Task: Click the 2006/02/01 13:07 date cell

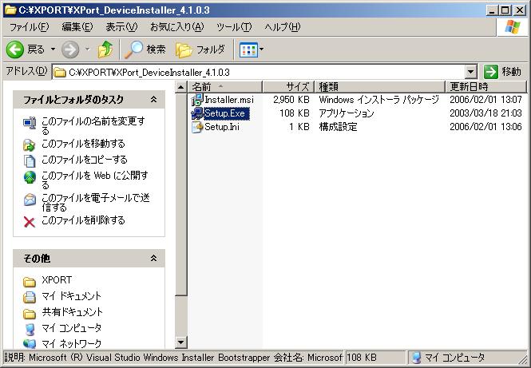Action: point(485,100)
